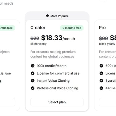Click the Most Popular label text
This screenshot has height=116, width=116.
coord(59,16)
